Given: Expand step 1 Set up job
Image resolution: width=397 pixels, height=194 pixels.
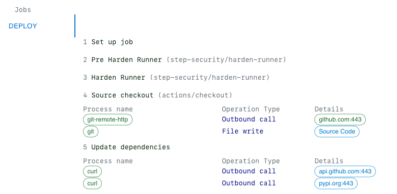Looking at the screenshot, I should pyautogui.click(x=112, y=42).
